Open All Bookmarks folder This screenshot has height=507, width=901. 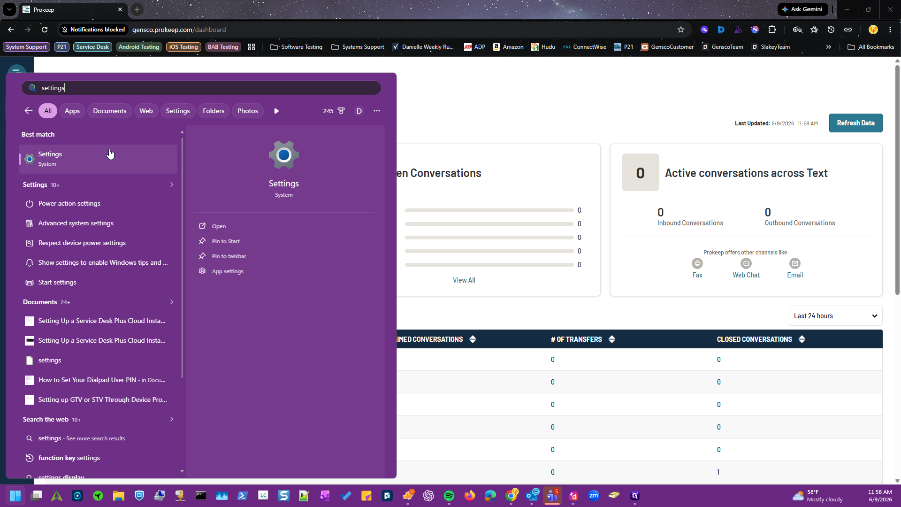tap(871, 47)
